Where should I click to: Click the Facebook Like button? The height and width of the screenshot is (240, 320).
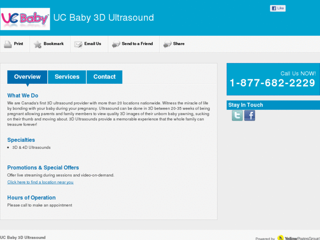tap(278, 8)
